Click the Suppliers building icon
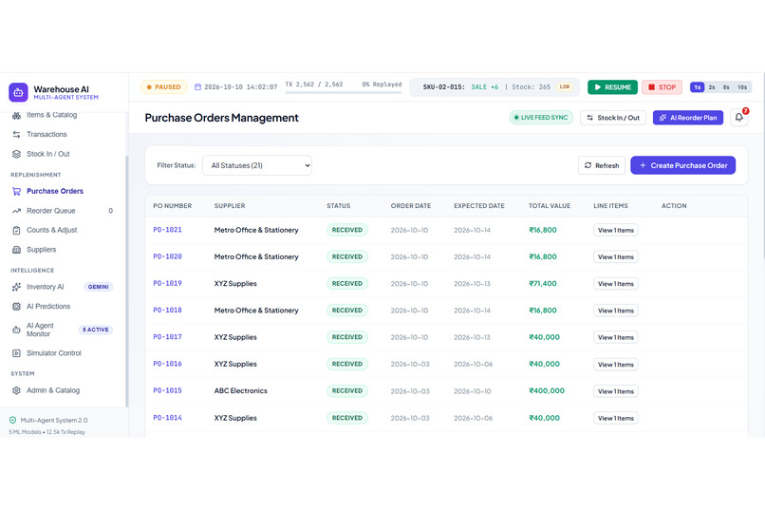Viewport: 765px width, 510px height. coord(16,250)
